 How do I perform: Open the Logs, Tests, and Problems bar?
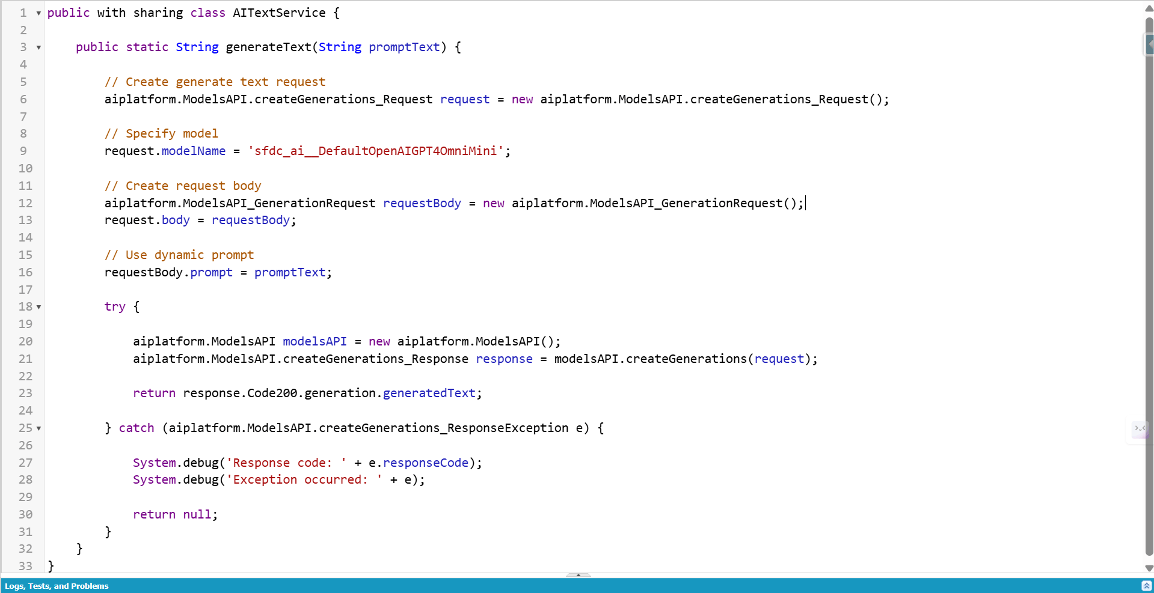click(x=57, y=586)
